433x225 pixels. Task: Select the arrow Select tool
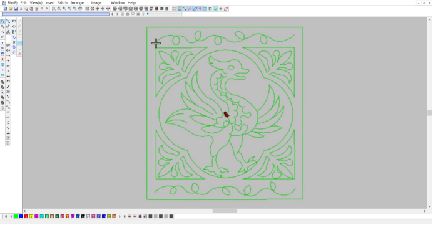click(3, 21)
